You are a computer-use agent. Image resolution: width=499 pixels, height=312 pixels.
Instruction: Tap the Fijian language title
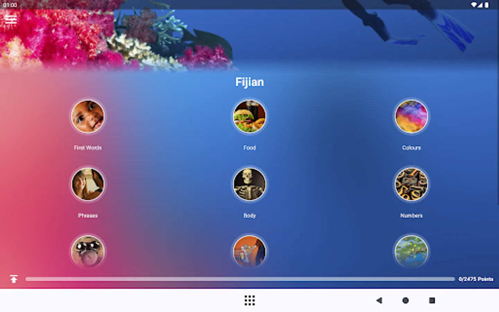pyautogui.click(x=249, y=82)
